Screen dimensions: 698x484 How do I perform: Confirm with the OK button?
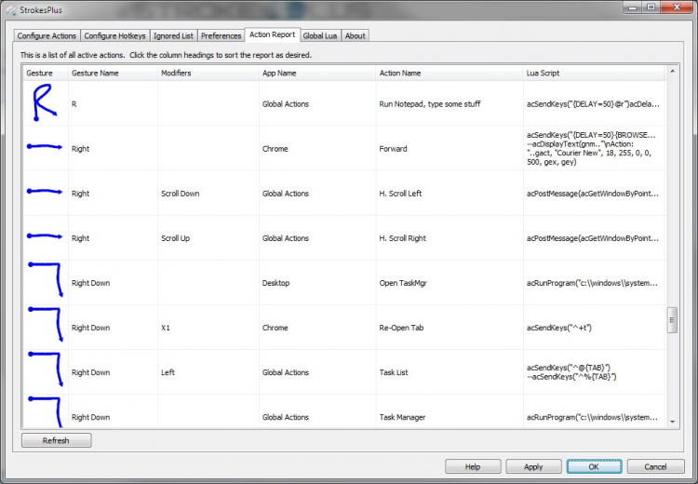[595, 466]
